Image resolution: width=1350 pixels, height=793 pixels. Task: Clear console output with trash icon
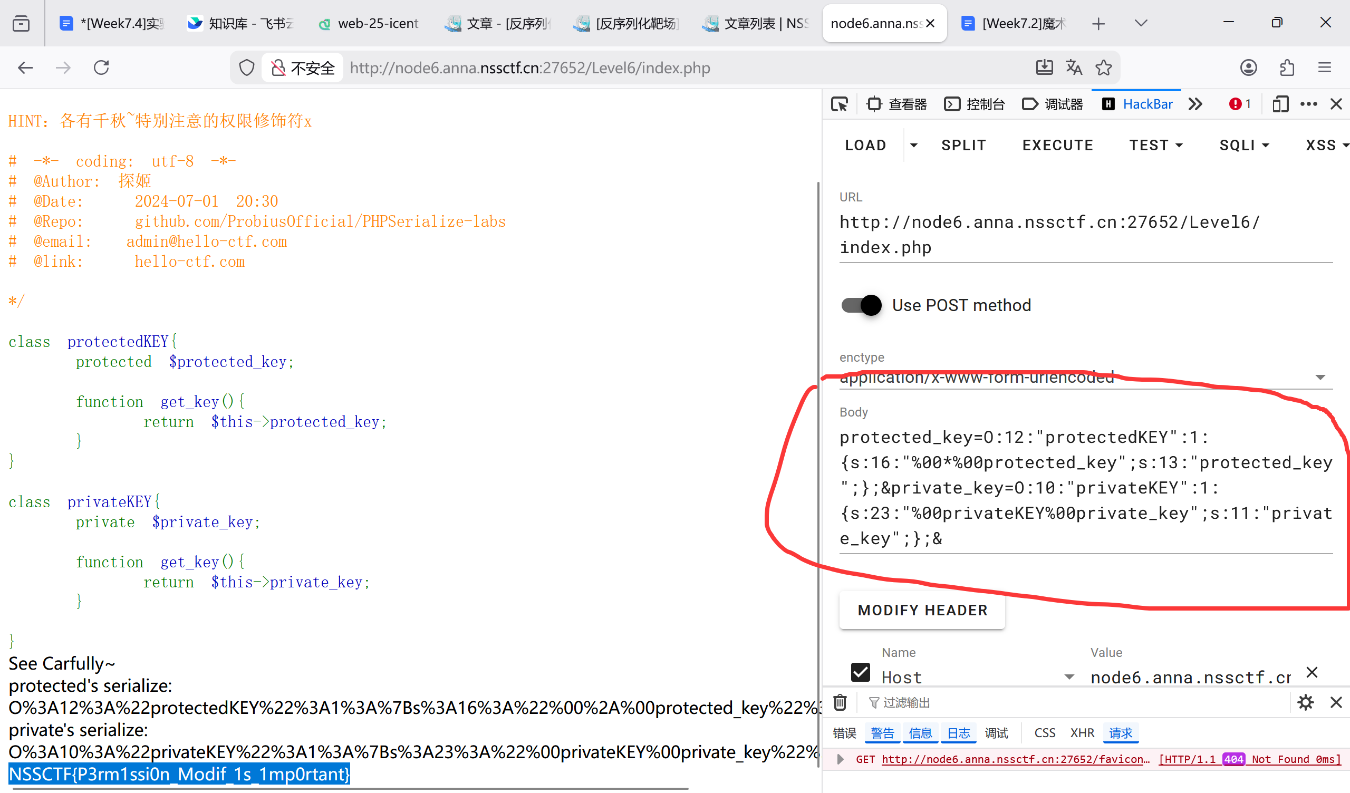click(840, 702)
